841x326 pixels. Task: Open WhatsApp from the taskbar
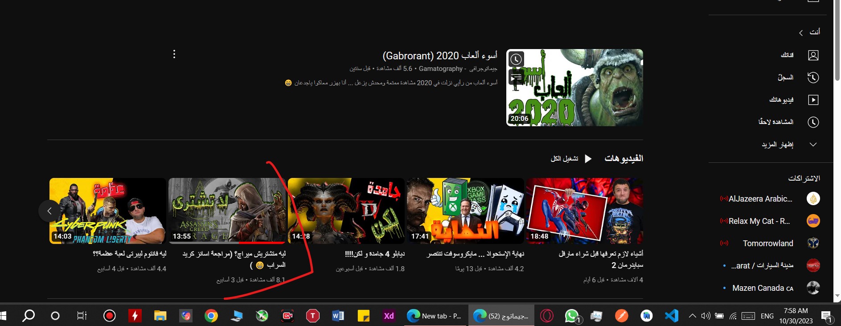click(572, 316)
